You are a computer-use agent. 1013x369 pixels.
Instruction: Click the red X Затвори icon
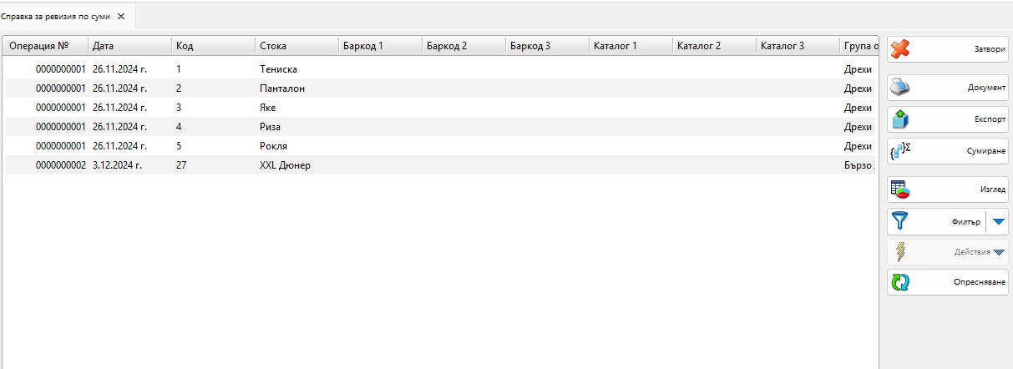(900, 49)
